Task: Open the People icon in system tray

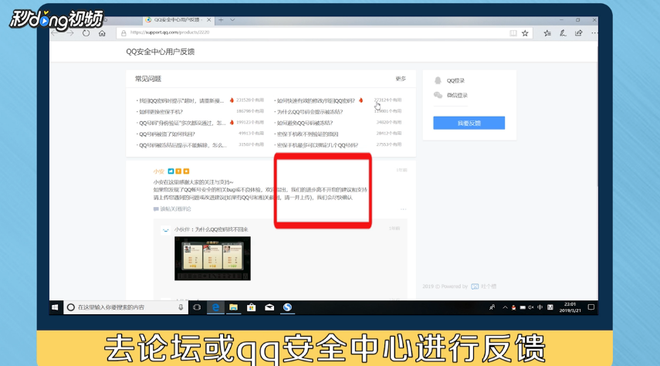Action: (492, 307)
